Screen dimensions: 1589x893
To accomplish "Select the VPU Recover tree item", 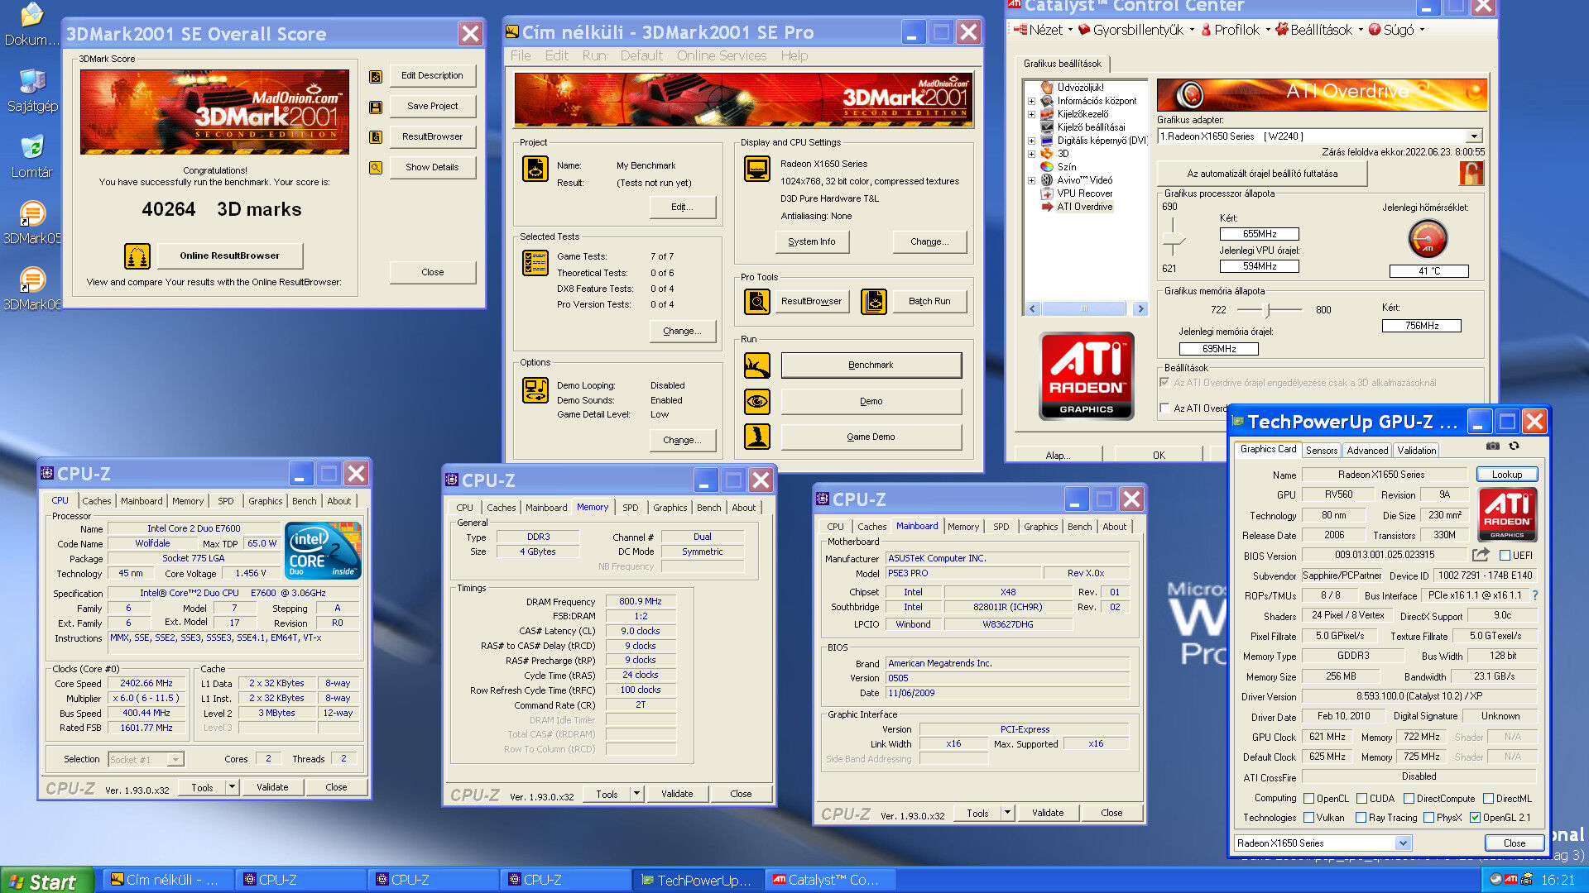I will (x=1084, y=193).
